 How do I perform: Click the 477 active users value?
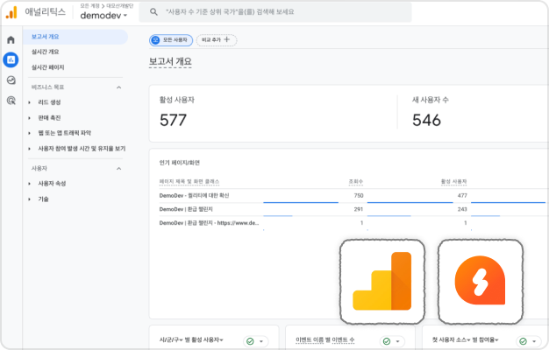(x=462, y=196)
